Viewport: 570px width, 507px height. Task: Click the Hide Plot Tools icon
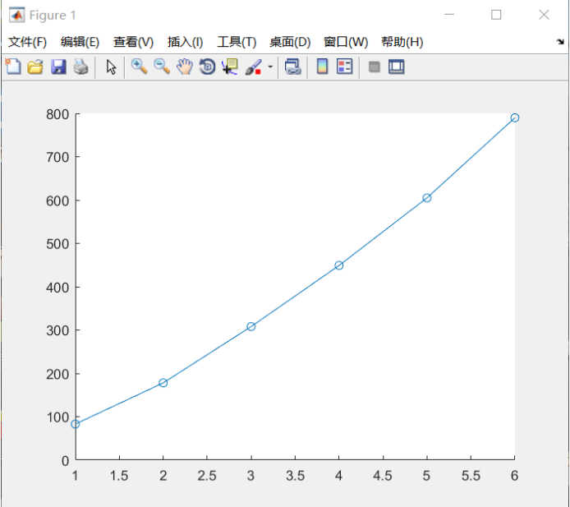[x=374, y=67]
